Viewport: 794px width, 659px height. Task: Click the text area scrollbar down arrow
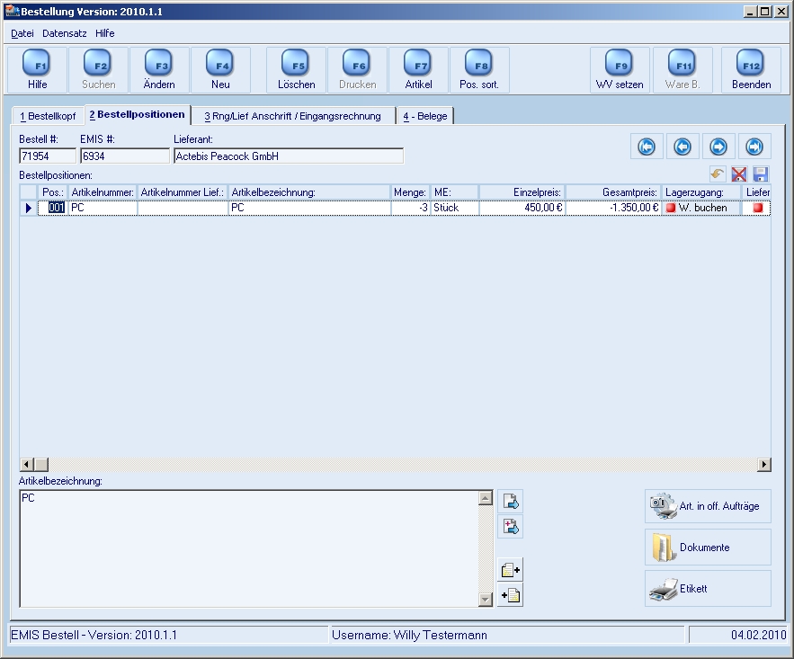pyautogui.click(x=485, y=600)
